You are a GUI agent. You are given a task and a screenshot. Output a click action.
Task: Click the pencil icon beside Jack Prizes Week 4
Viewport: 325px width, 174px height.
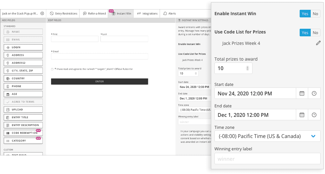[x=318, y=43]
